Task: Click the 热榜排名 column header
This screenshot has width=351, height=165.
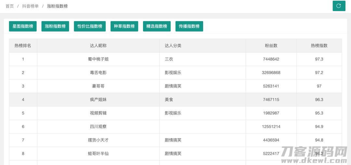Action: coord(23,46)
